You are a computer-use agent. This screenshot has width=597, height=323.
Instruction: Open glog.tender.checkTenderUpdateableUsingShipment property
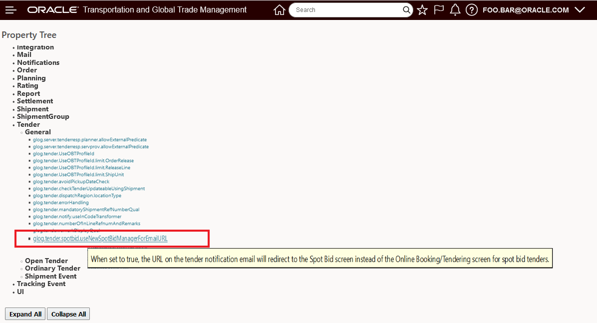coord(89,189)
